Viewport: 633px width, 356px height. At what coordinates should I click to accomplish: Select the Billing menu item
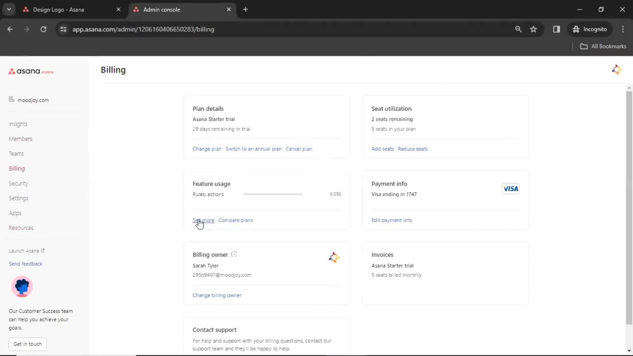coord(16,169)
